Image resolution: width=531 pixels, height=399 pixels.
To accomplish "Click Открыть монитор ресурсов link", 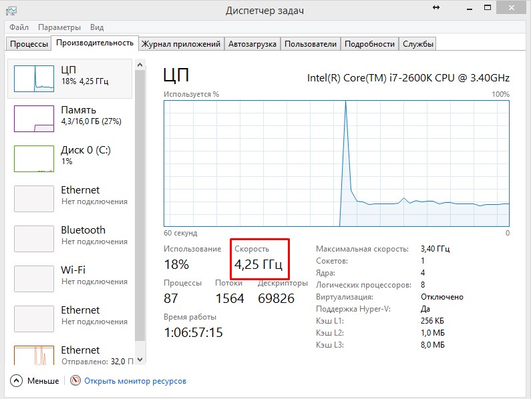I will (x=135, y=381).
